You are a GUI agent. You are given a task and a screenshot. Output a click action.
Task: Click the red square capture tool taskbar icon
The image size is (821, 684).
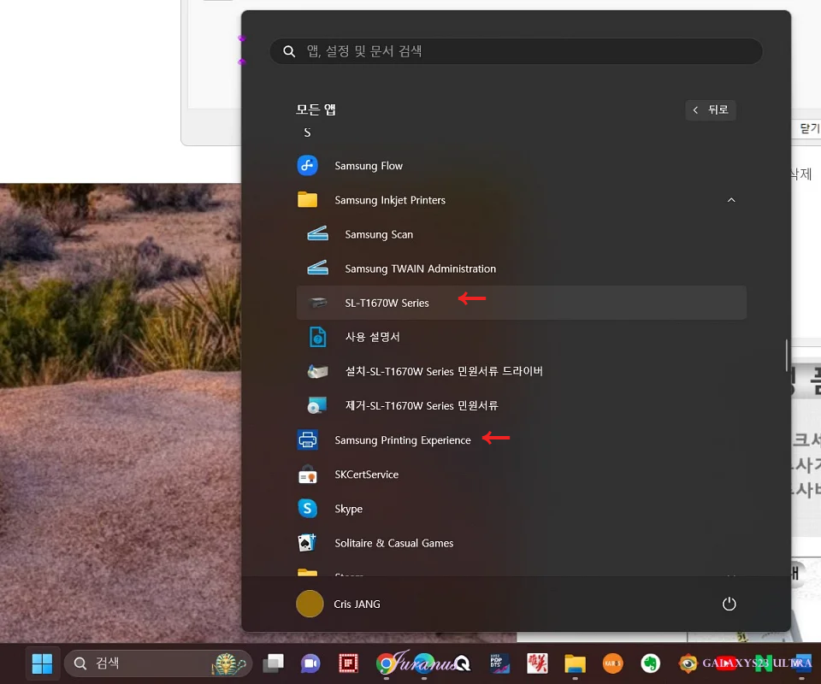(348, 663)
